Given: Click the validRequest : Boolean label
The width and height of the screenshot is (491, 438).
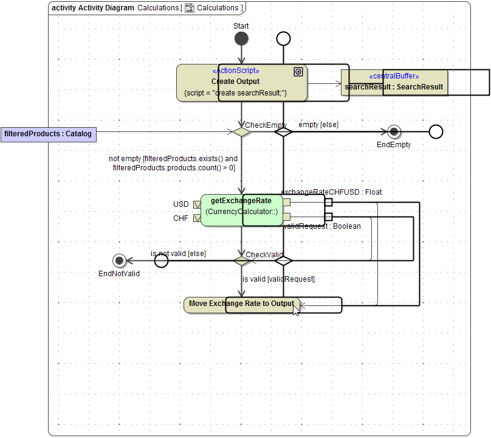Looking at the screenshot, I should point(322,226).
